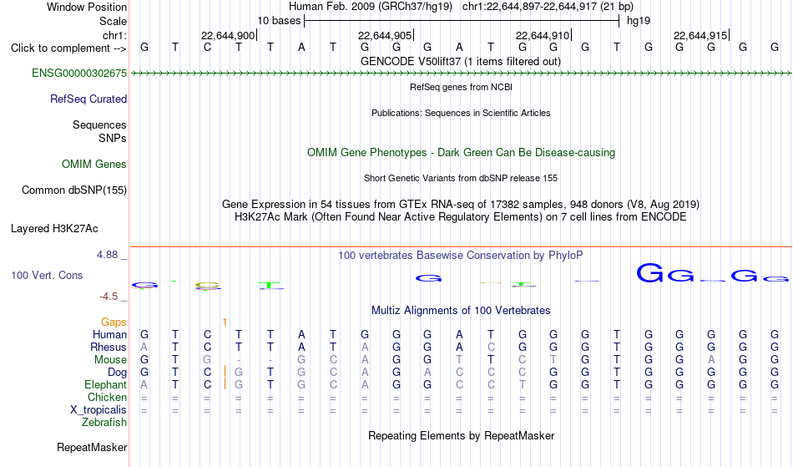Open the ENSG00000302675 gene label
Viewport: 793px width, 467px height.
point(79,73)
